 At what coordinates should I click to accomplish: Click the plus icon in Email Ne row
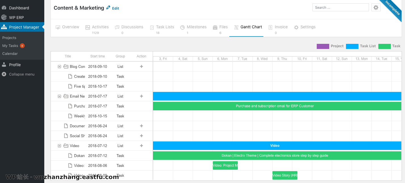(x=141, y=96)
